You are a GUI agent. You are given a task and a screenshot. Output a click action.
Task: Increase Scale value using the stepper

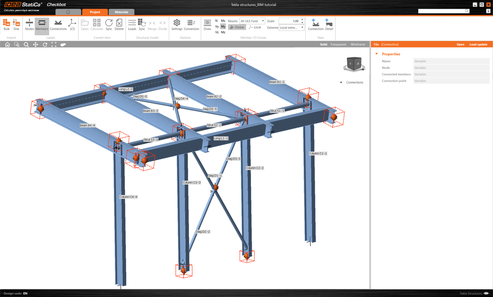[x=302, y=19]
